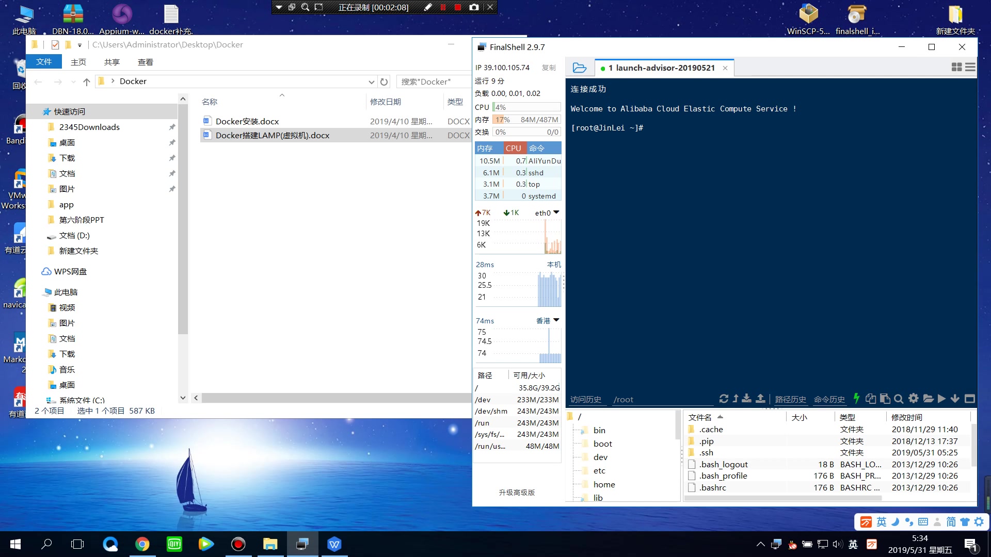Stop the screen recording
Screen dimensions: 991x557
457,7
